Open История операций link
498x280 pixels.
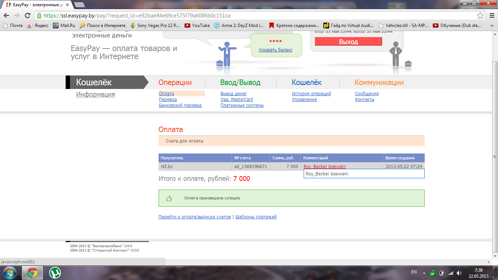(x=311, y=94)
